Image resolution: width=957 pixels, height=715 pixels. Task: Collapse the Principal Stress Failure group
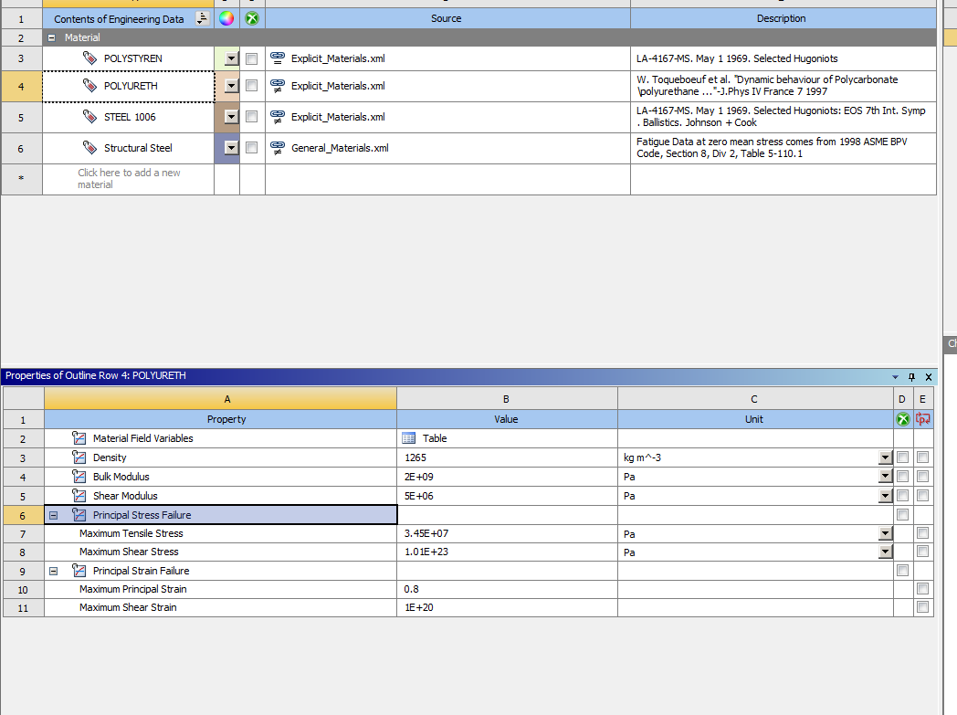[x=53, y=515]
